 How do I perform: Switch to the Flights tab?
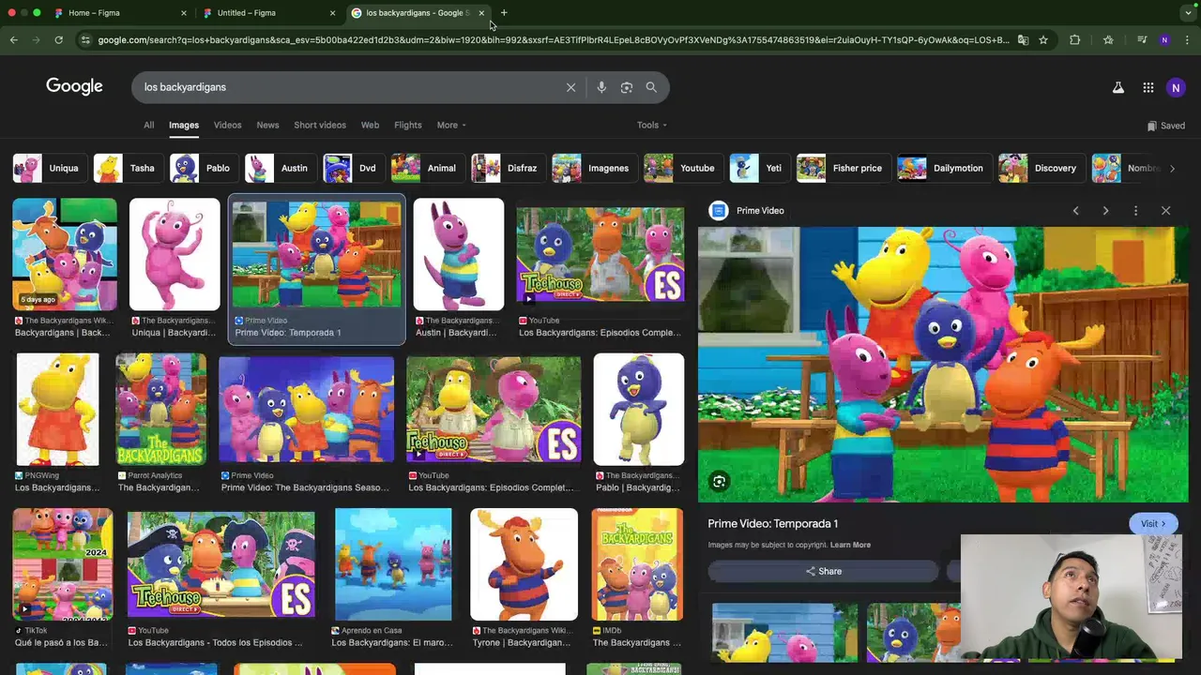(408, 125)
